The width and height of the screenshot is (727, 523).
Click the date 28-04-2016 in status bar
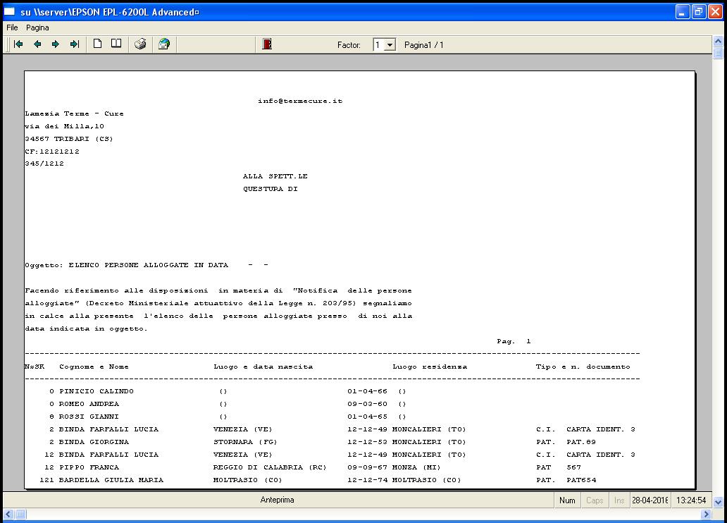650,500
